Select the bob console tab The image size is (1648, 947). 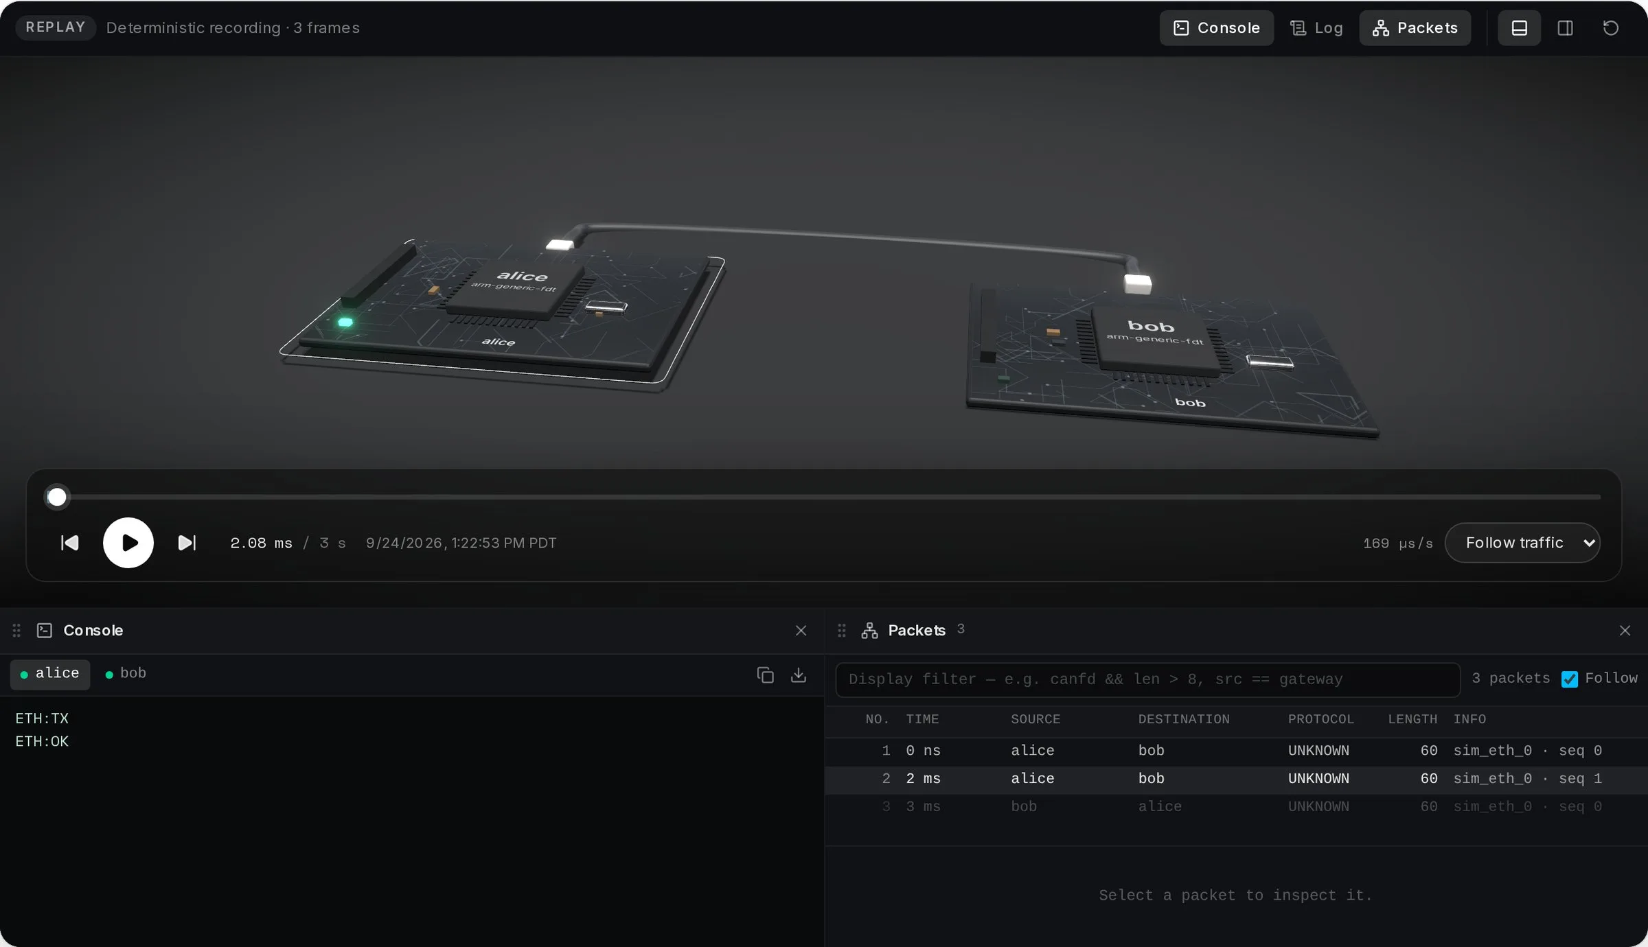point(126,674)
